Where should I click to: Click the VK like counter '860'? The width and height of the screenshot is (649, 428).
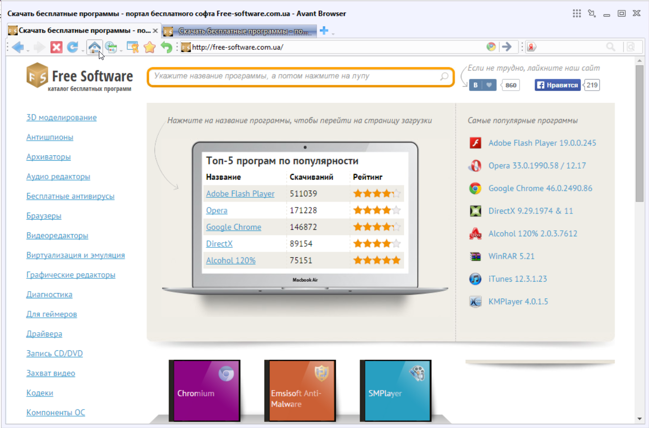click(x=511, y=85)
